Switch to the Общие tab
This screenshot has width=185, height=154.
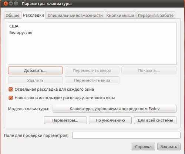point(13,16)
